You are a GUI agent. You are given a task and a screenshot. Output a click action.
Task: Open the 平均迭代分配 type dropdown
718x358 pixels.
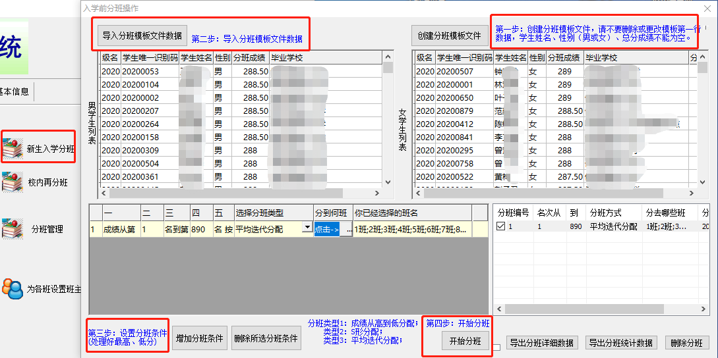point(307,229)
